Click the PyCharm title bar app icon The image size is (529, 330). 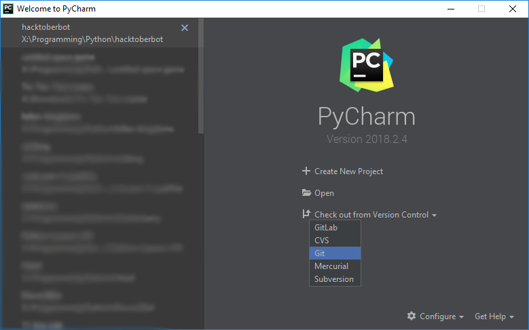8,9
